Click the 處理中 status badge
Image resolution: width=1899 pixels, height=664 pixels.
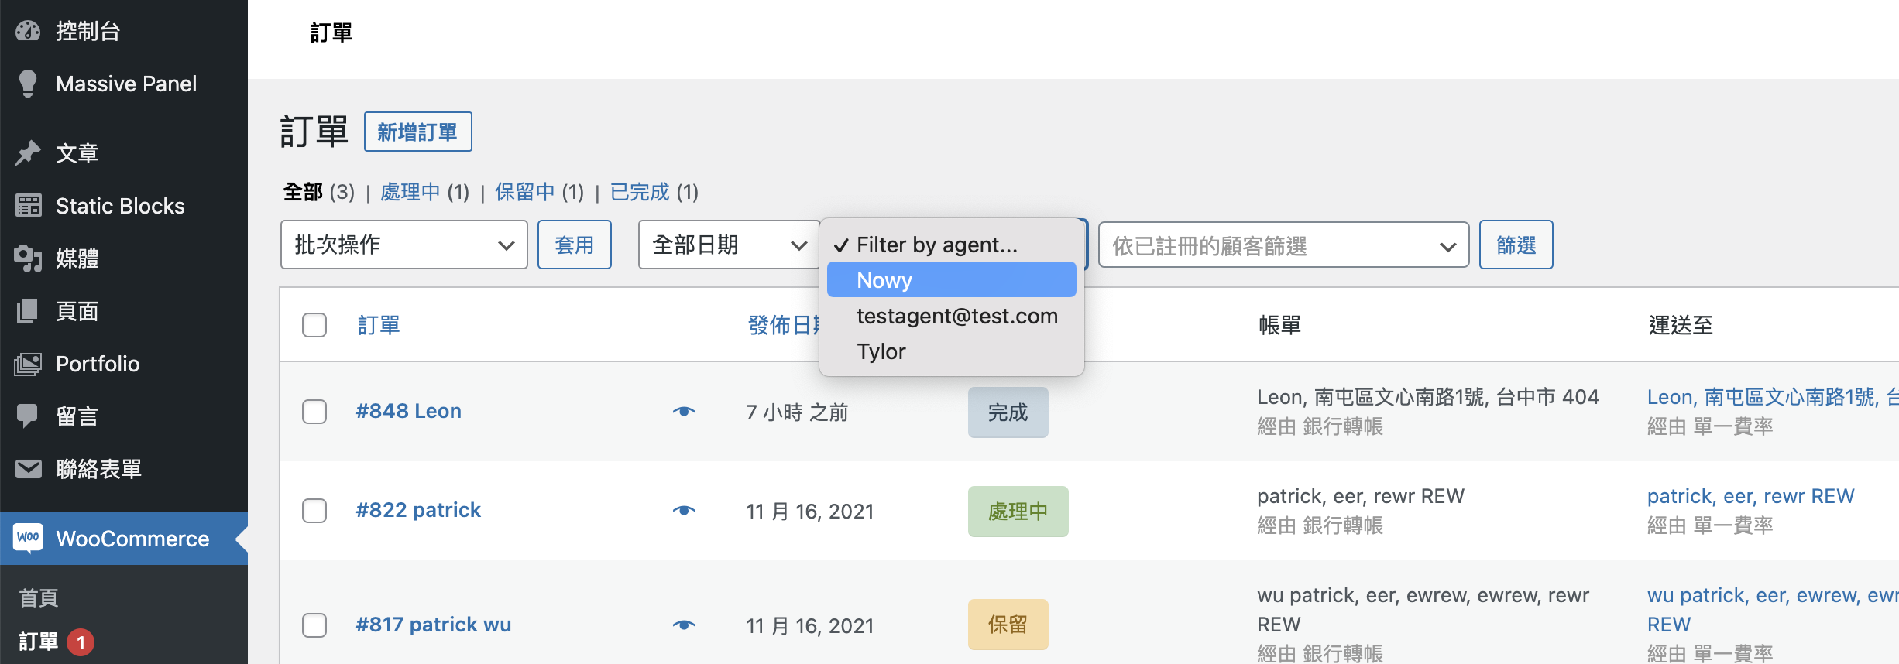[x=1018, y=512]
